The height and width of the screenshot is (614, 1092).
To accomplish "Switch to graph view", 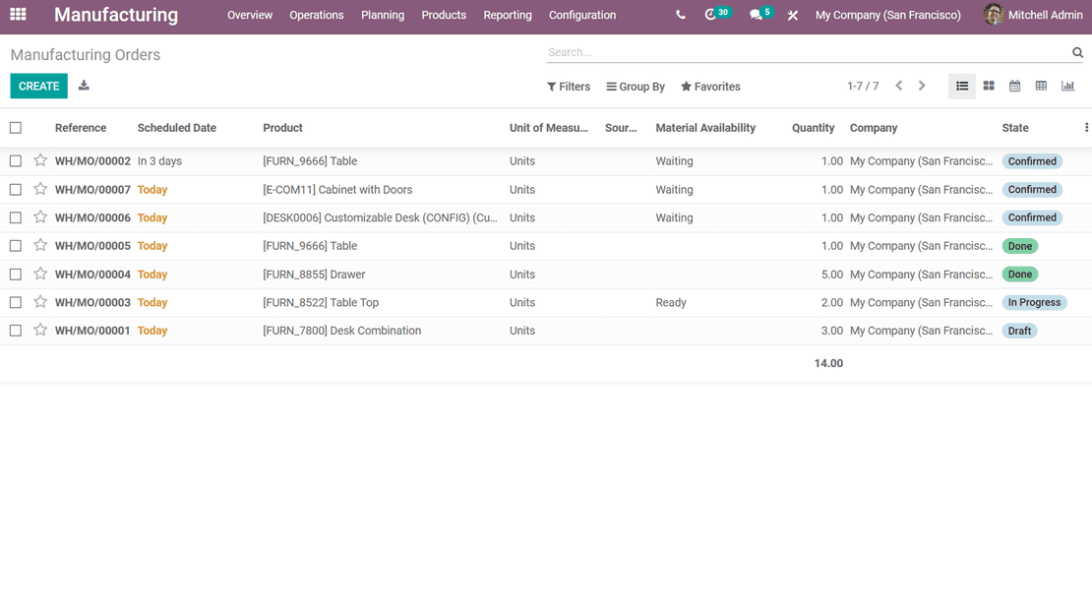I will (1067, 87).
